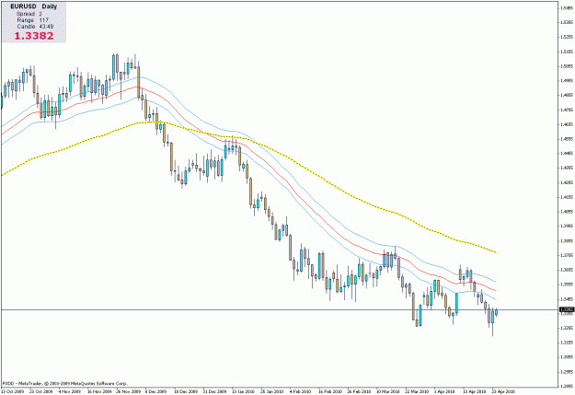The height and width of the screenshot is (395, 575).
Task: Click the 8 Dec 2009 date label
Action: coord(155,391)
